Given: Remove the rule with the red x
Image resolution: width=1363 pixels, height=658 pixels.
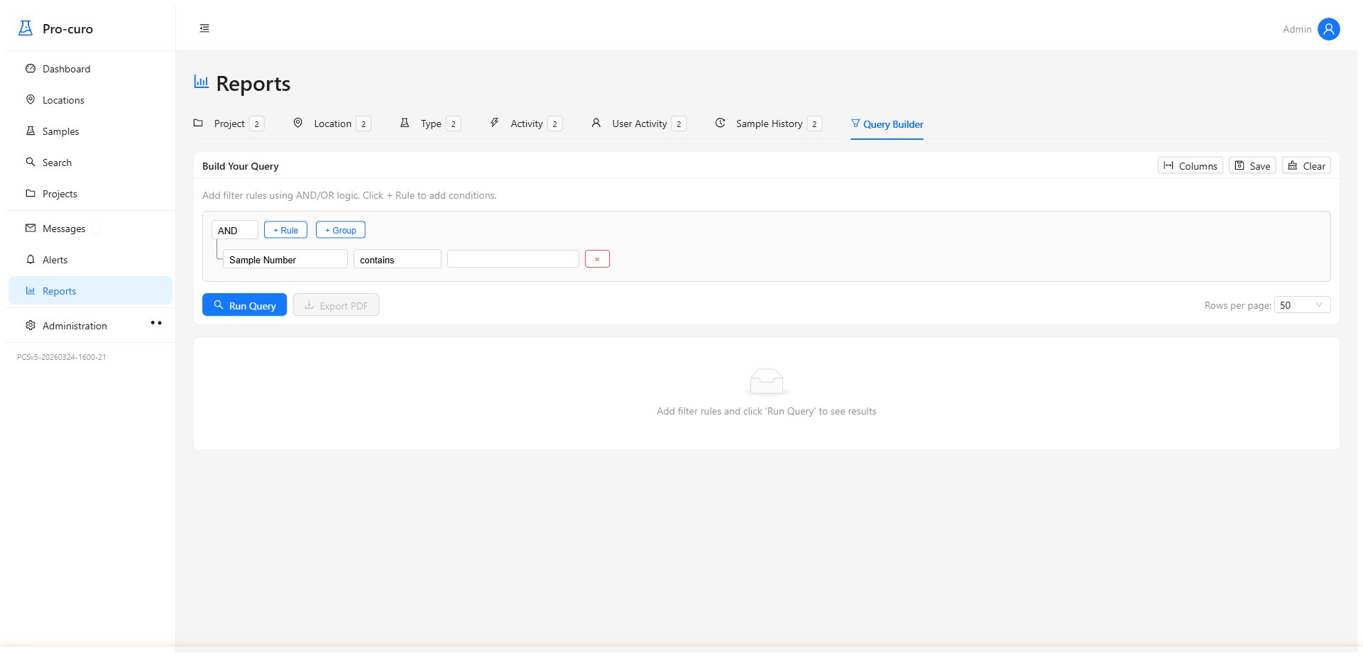Looking at the screenshot, I should 597,258.
